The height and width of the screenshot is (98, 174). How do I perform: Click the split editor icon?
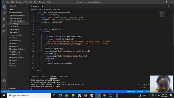click(x=169, y=6)
